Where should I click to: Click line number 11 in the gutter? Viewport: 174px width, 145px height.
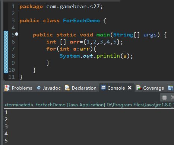(x=12, y=77)
